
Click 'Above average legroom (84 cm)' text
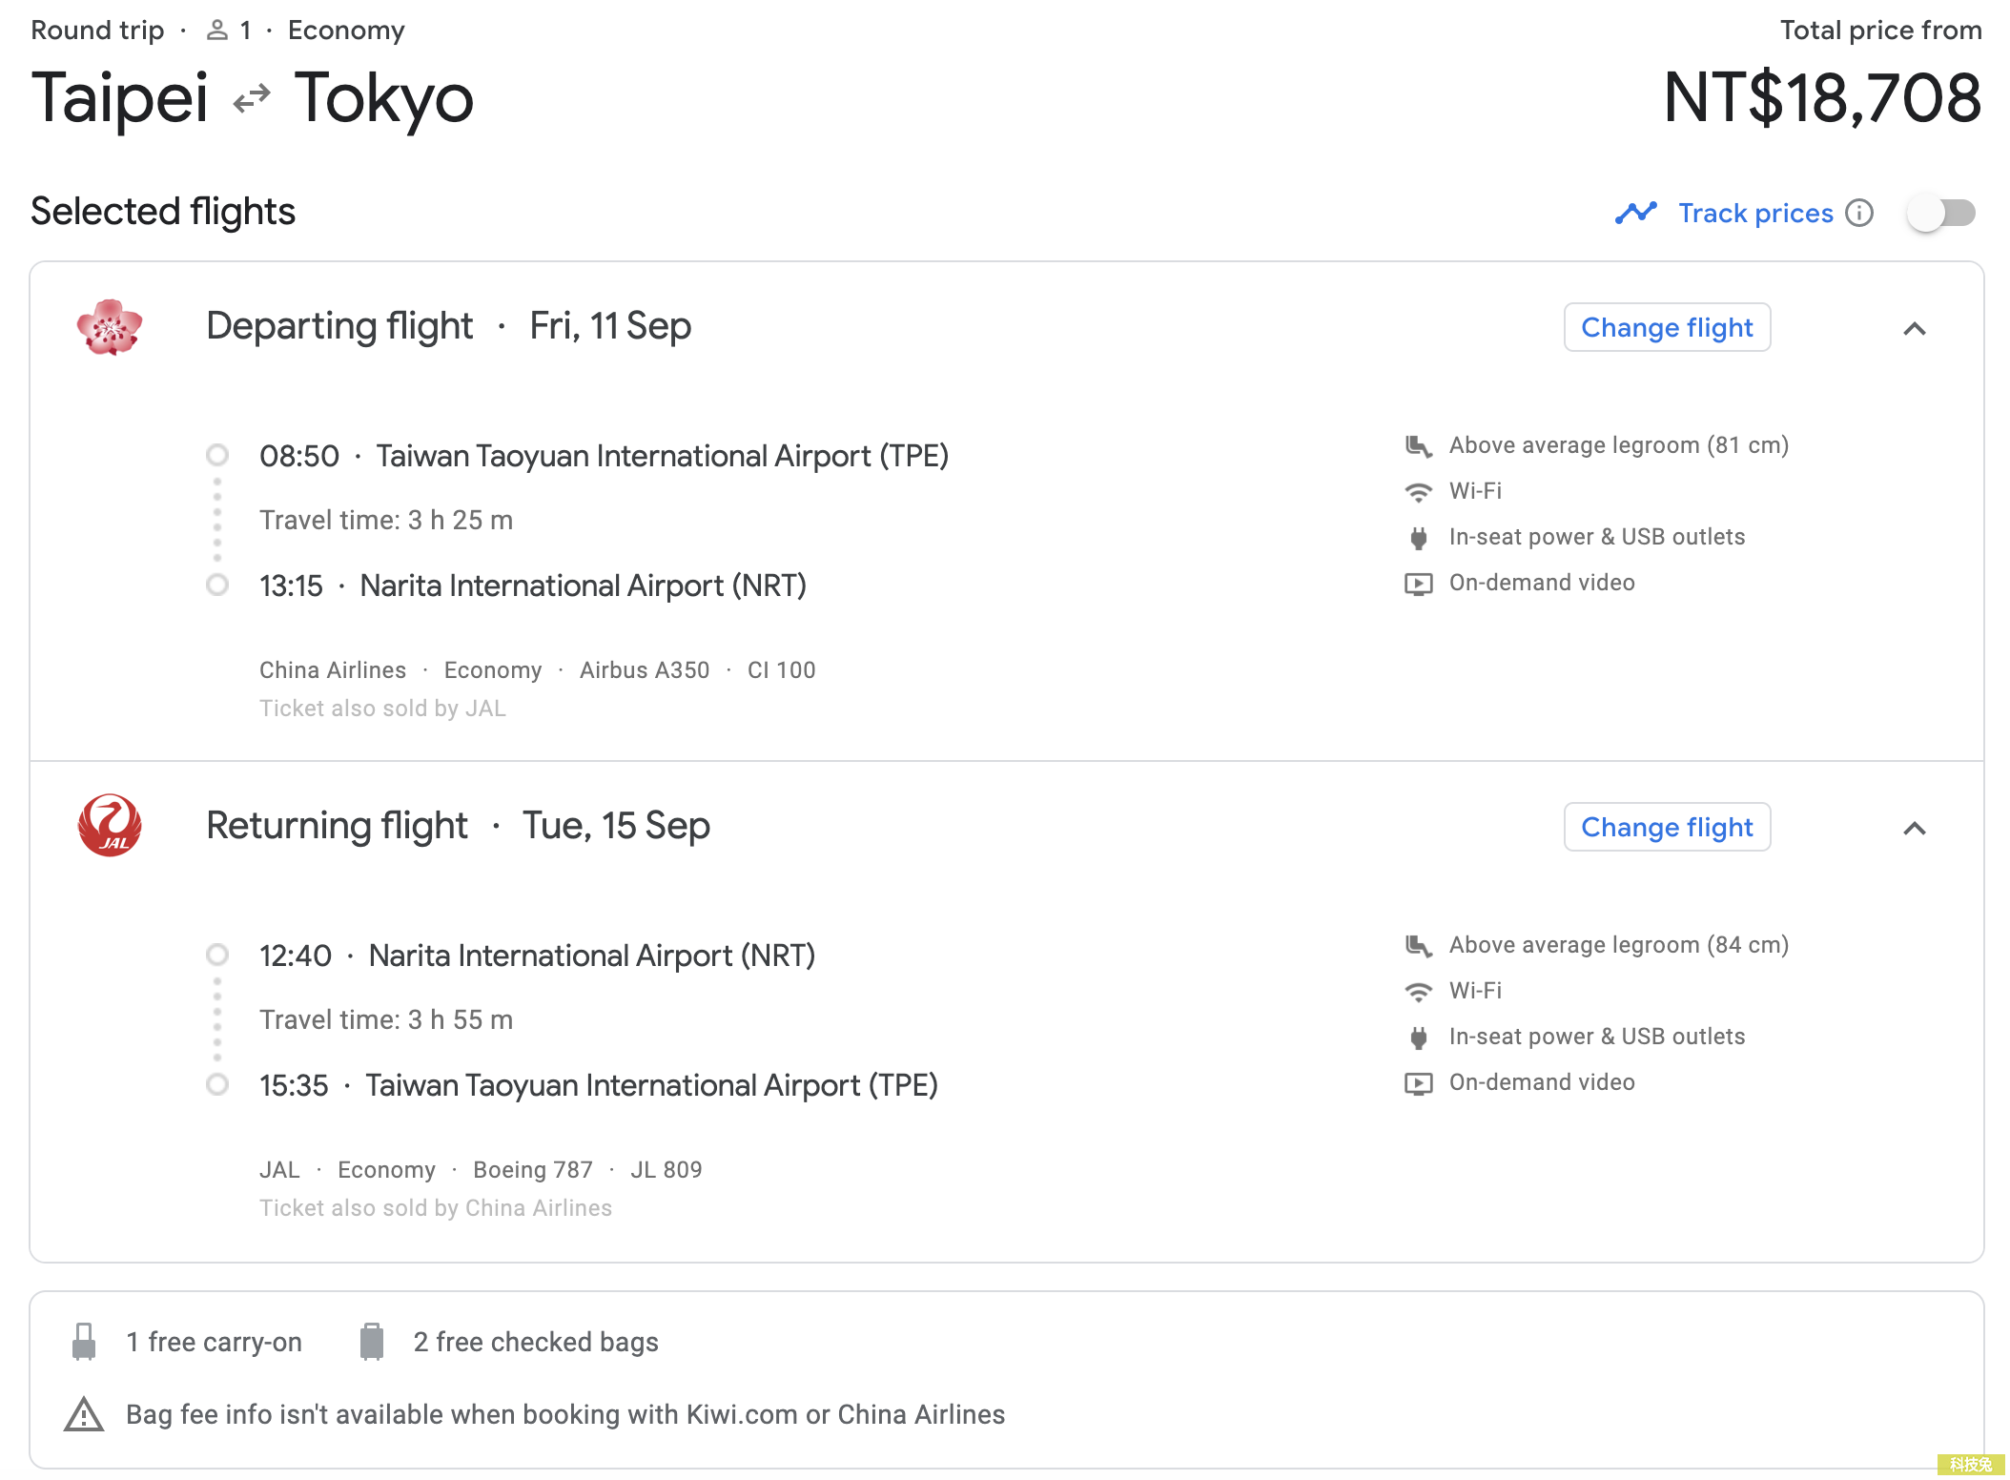click(x=1619, y=945)
